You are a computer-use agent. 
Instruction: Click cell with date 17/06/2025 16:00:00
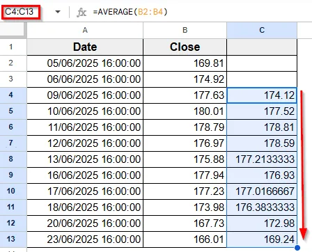click(x=85, y=191)
